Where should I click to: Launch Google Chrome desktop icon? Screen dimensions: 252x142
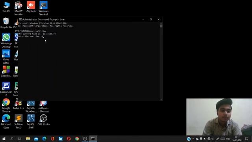pyautogui.click(x=6, y=106)
